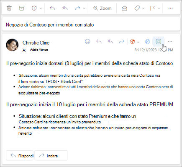The width and height of the screenshot is (182, 167).
Task: Click the line 'acquistare pre-negozio'
Action: point(39,93)
